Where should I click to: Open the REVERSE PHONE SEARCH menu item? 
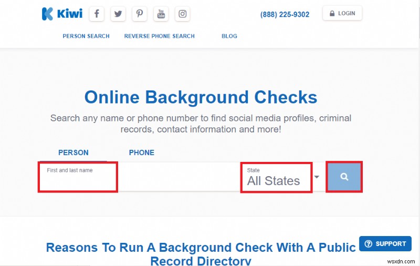point(160,36)
